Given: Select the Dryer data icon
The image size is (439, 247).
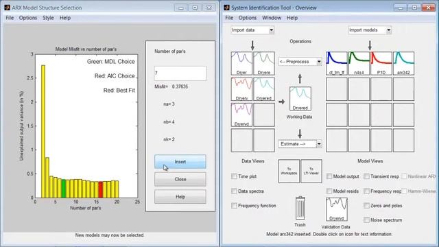Looking at the screenshot, I should click(x=241, y=63).
